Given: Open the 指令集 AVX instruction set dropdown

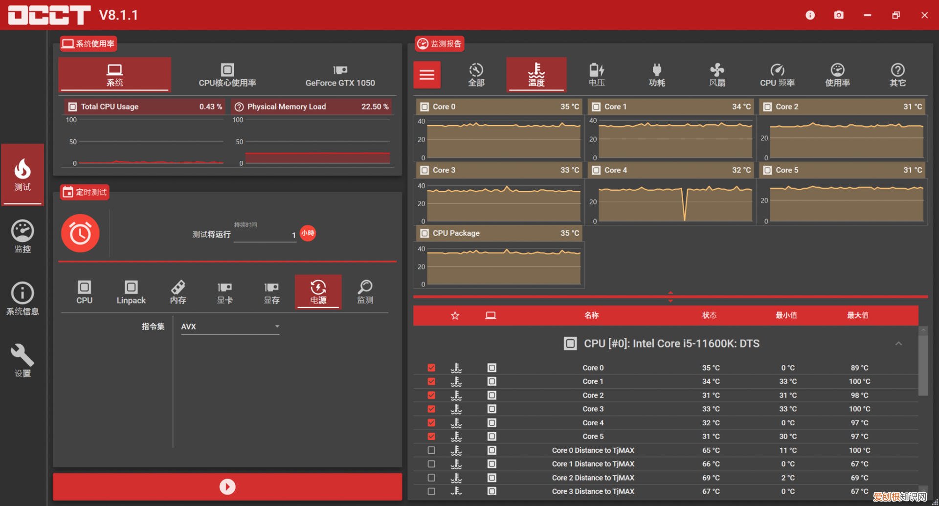Looking at the screenshot, I should (x=230, y=327).
